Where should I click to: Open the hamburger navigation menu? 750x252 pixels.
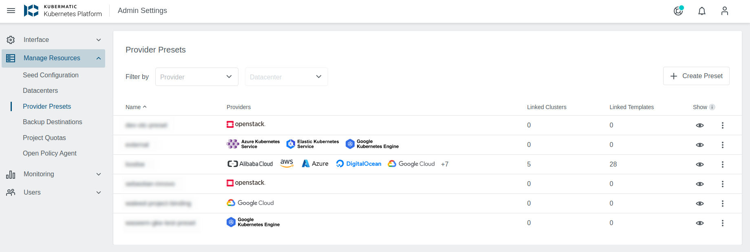(11, 11)
